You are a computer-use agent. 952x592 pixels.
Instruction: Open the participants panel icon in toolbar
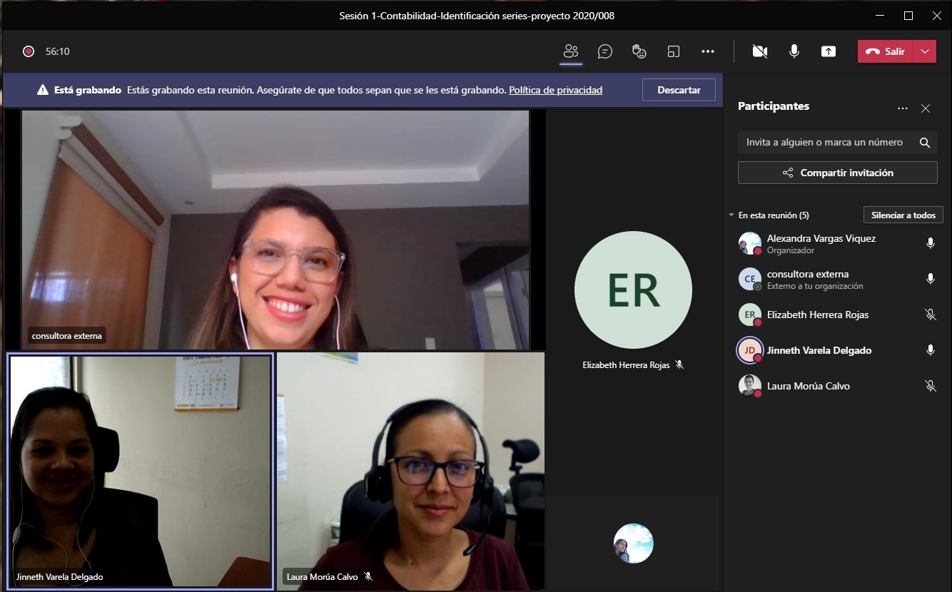pos(570,51)
